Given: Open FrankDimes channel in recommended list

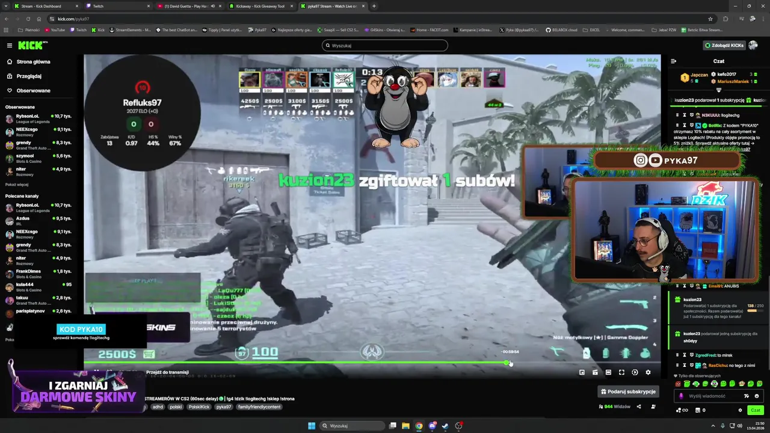Looking at the screenshot, I should (39, 273).
